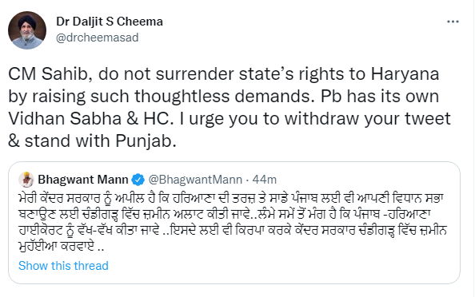Click Dr Daljit S Cheema's profile picture
The width and height of the screenshot is (475, 297).
point(27,30)
